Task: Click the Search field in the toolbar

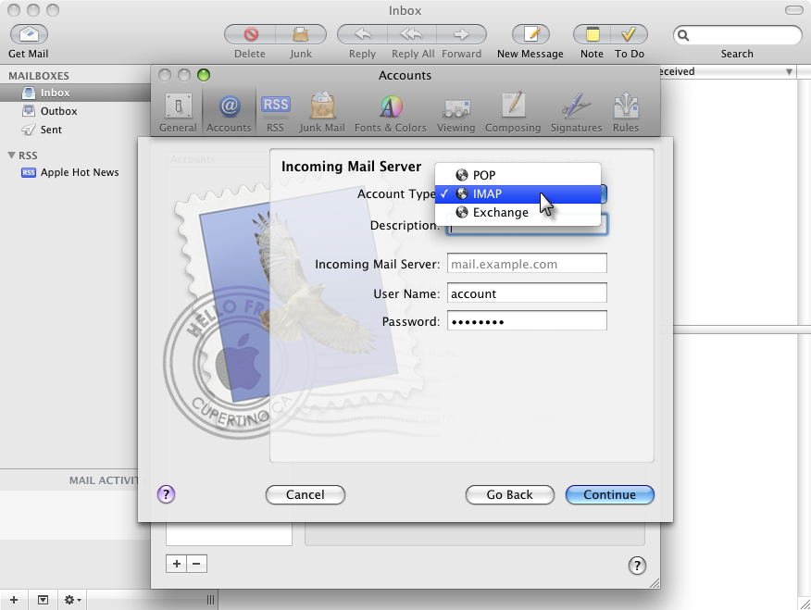Action: (738, 35)
